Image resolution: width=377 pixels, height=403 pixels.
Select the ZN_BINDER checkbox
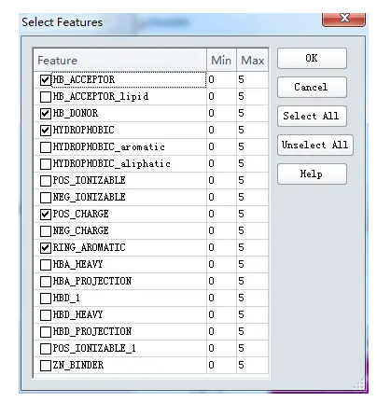(x=46, y=366)
